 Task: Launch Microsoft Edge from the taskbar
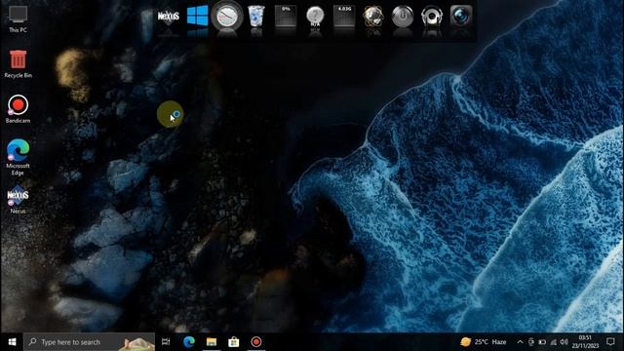coord(189,342)
